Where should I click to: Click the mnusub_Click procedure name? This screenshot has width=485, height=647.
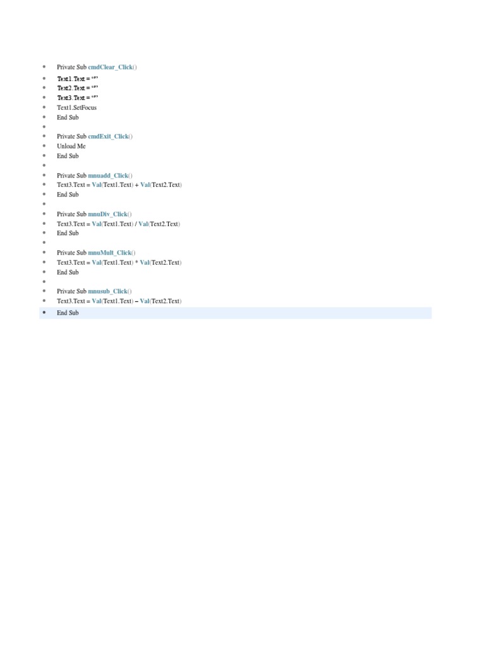coord(110,291)
